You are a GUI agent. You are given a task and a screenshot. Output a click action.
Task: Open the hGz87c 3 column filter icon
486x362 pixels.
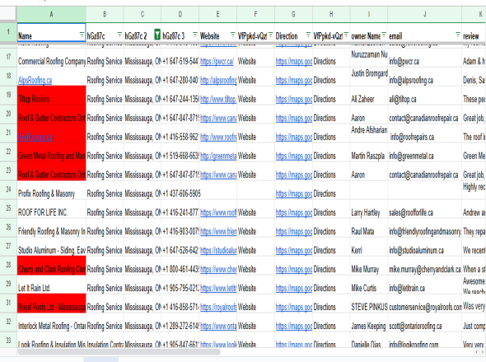[x=195, y=35]
